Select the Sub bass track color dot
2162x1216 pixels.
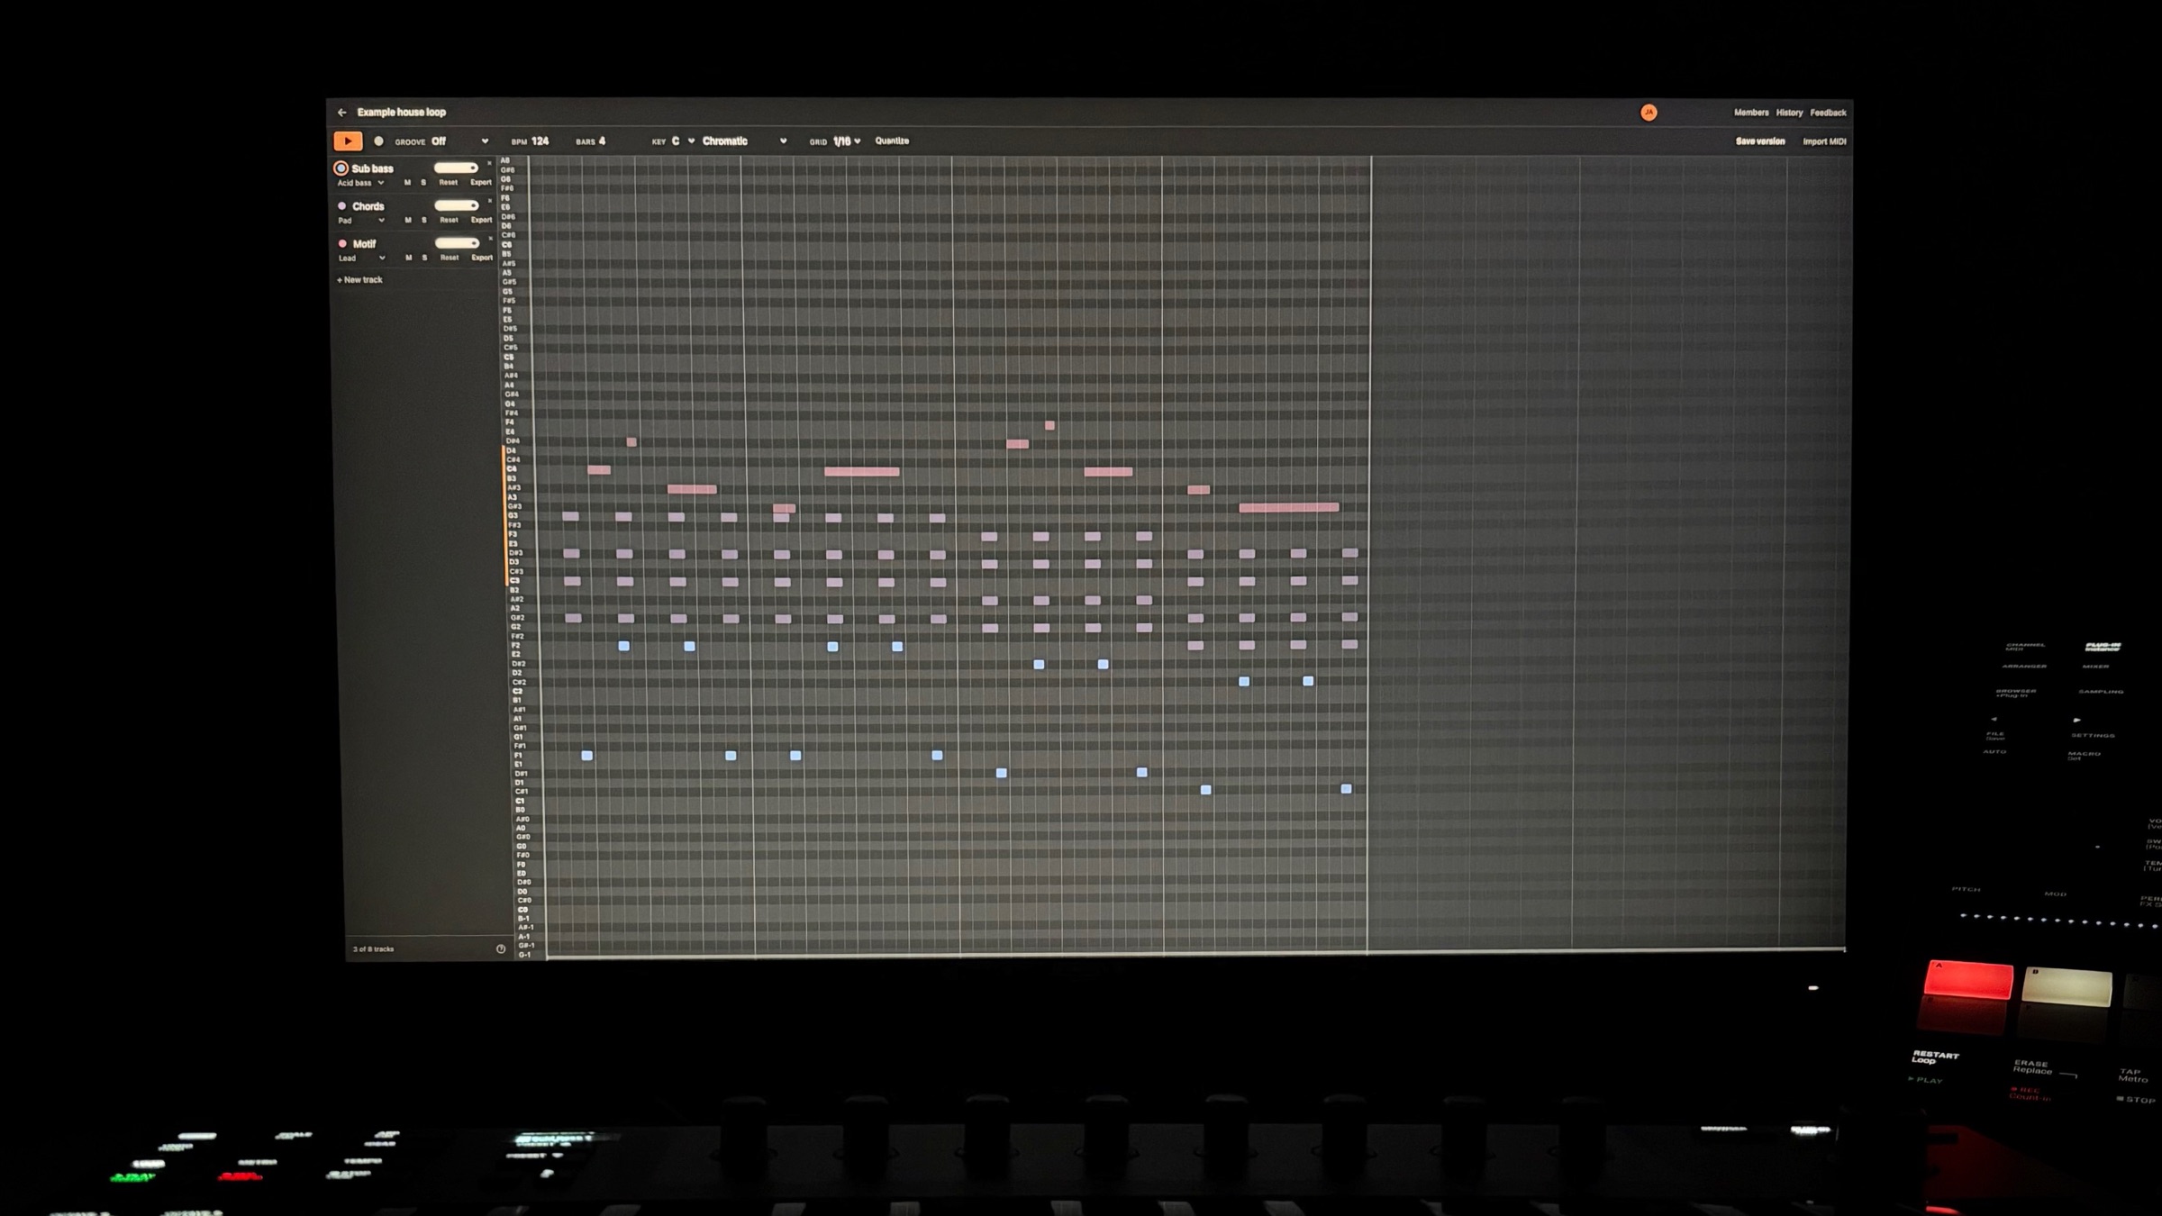click(341, 168)
